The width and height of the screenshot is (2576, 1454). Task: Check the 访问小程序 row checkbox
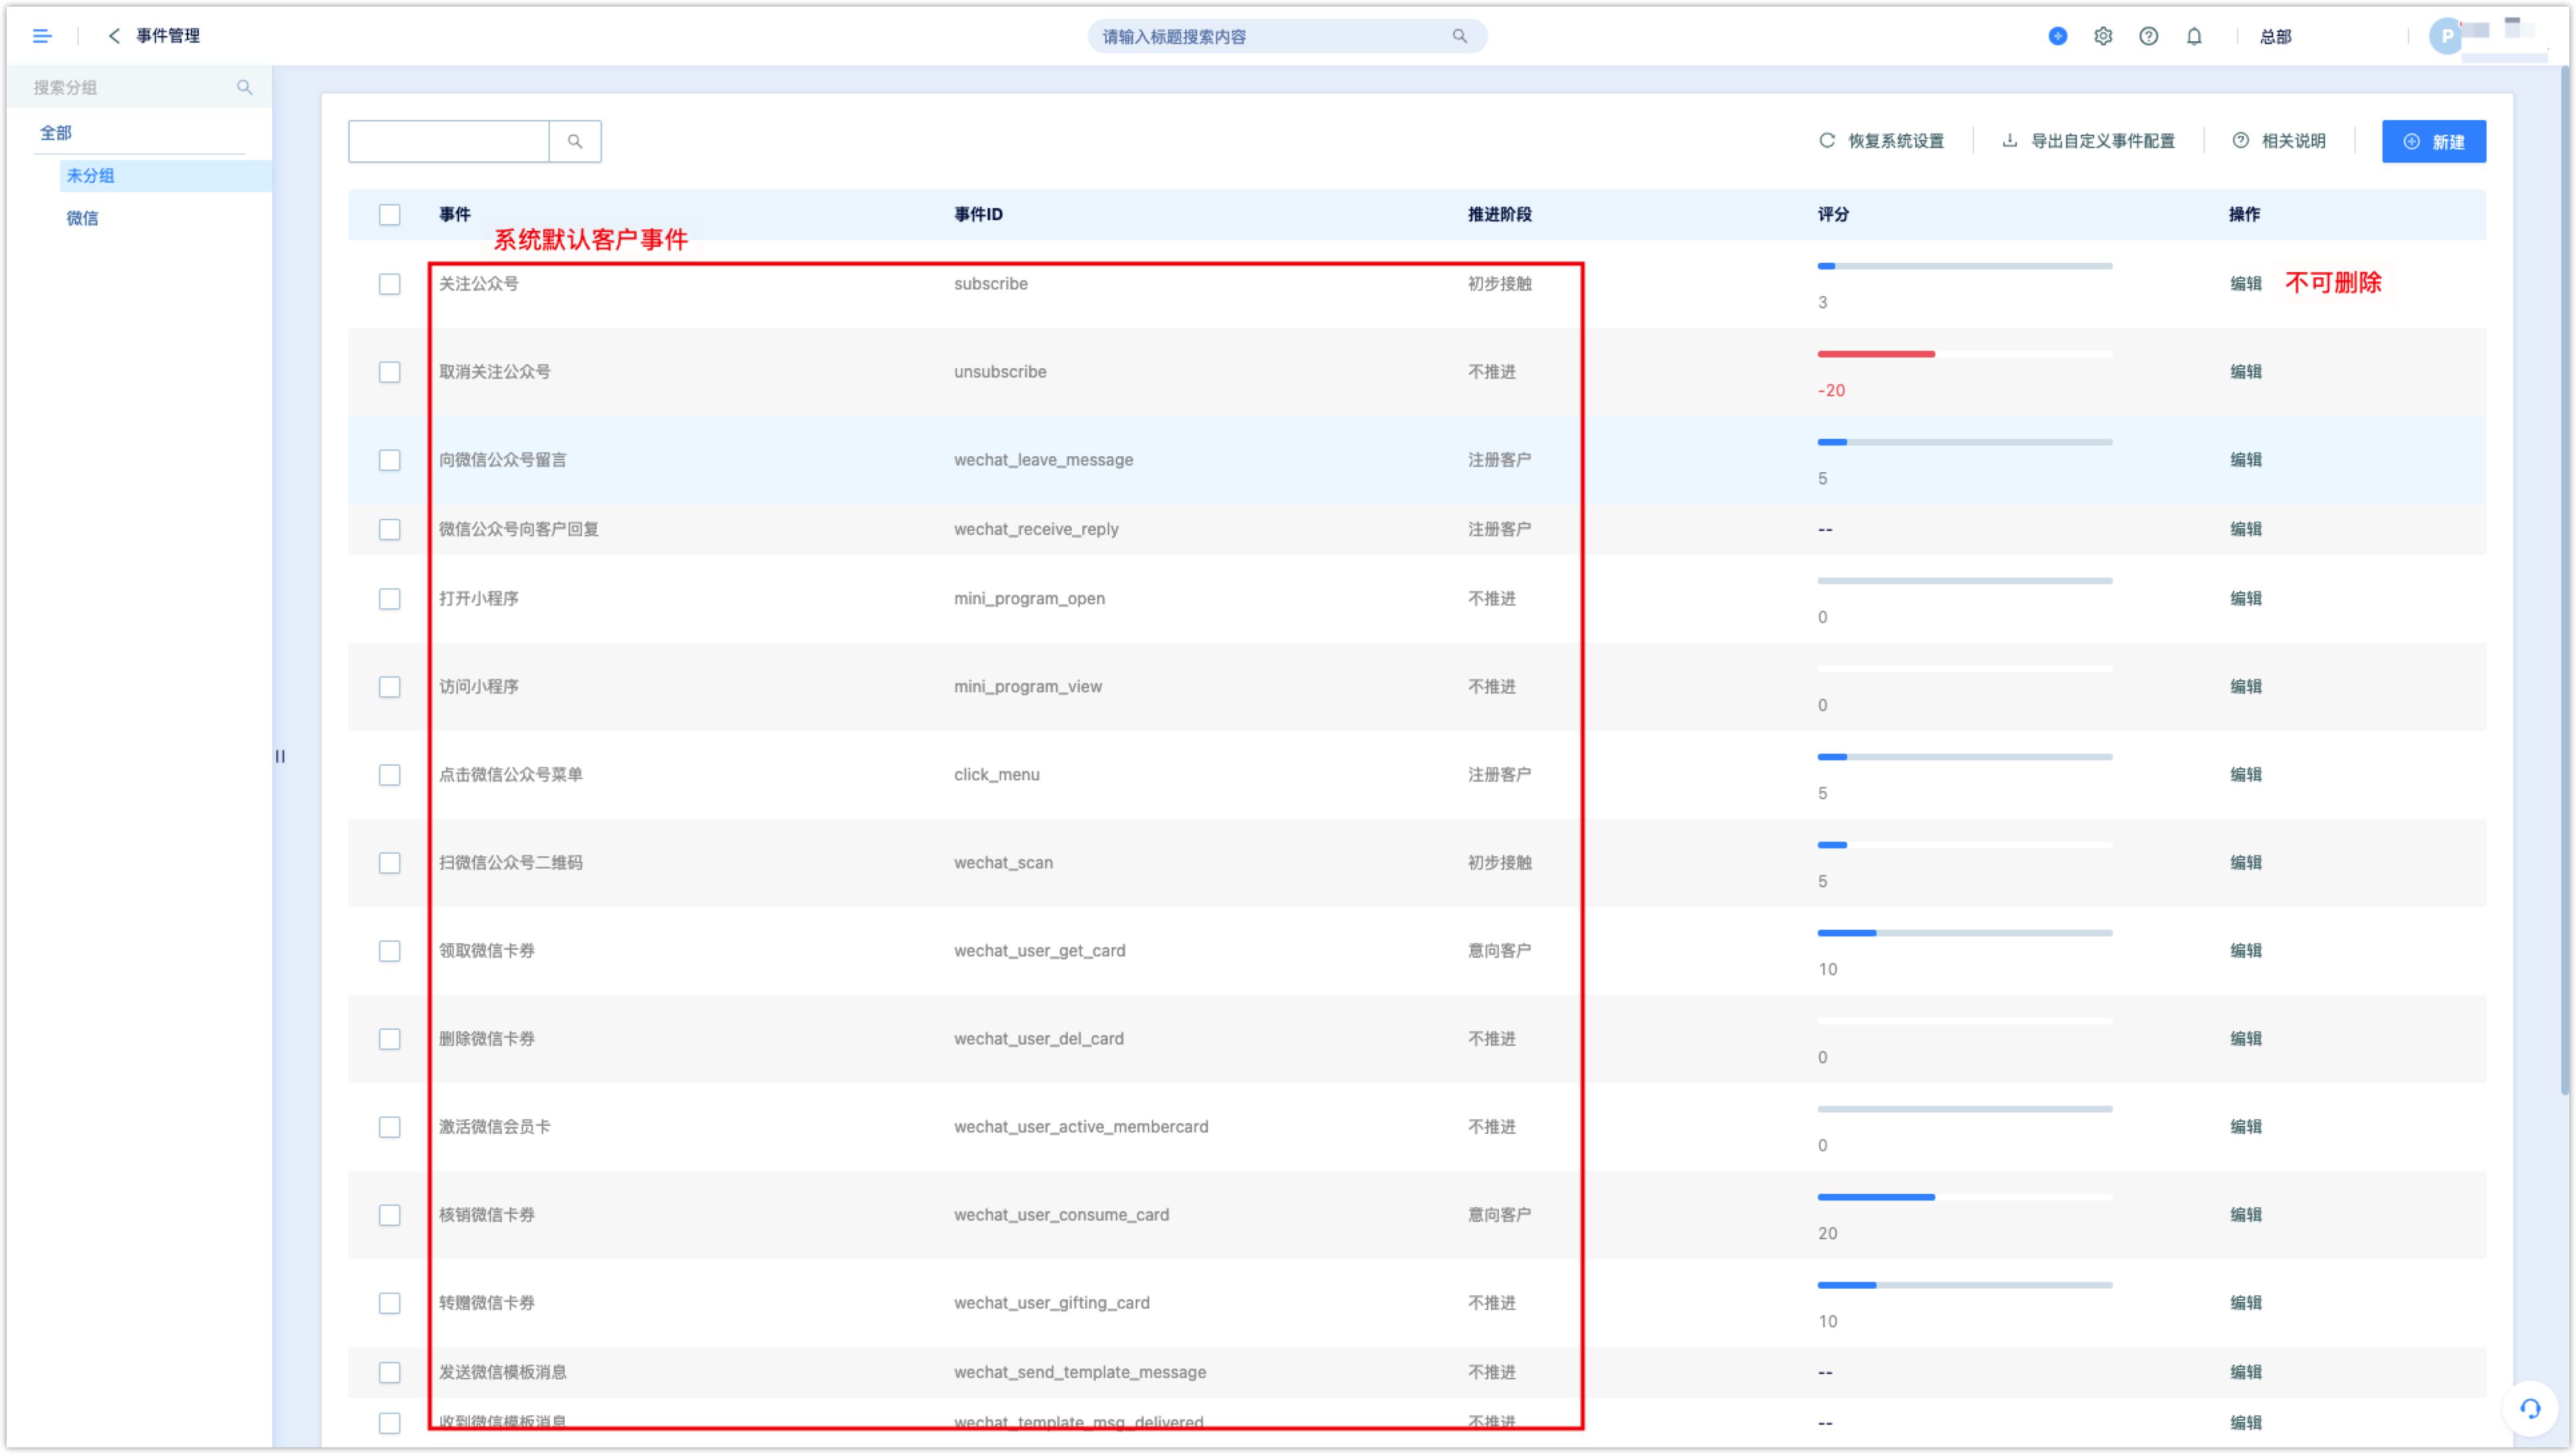390,686
